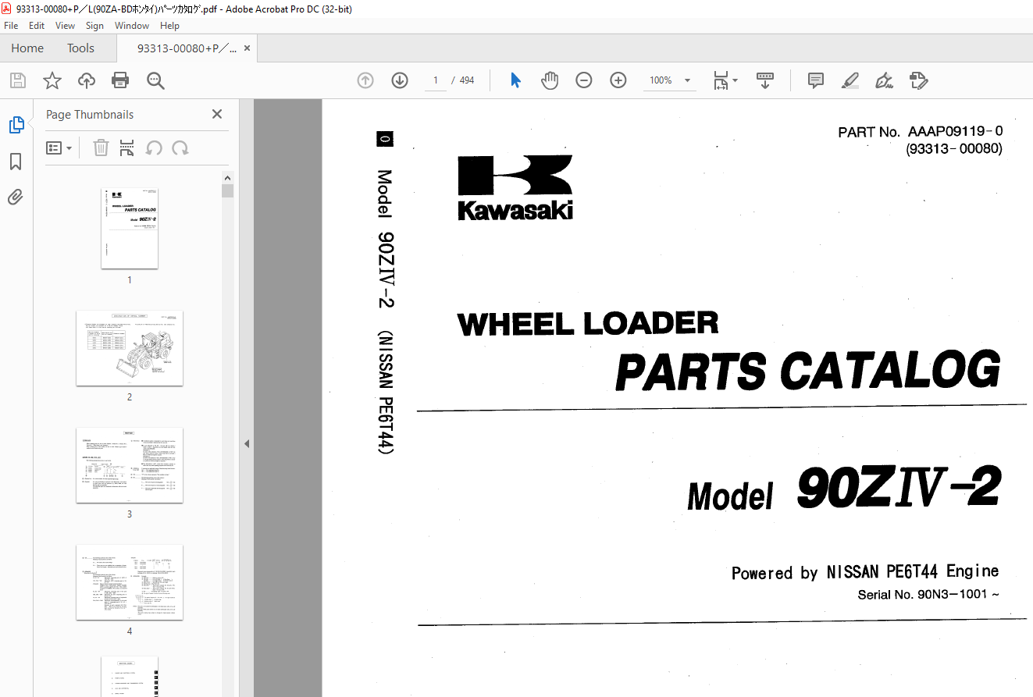This screenshot has height=697, width=1033.
Task: Open the thumbnails options dropdown menu
Action: tap(59, 148)
